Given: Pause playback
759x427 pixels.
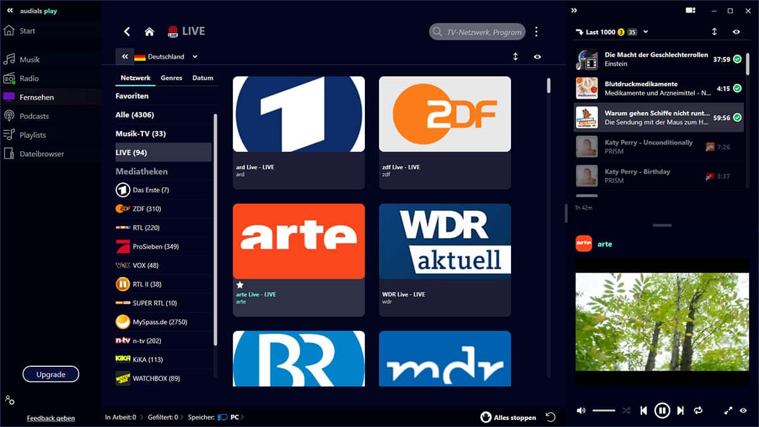Looking at the screenshot, I should pos(662,411).
